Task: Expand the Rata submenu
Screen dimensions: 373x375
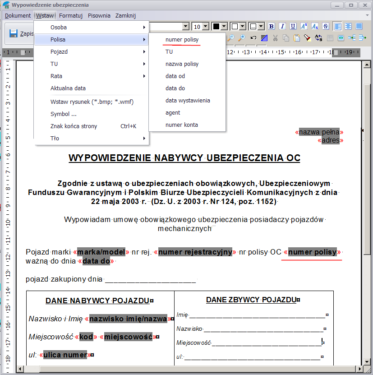Action: point(92,76)
